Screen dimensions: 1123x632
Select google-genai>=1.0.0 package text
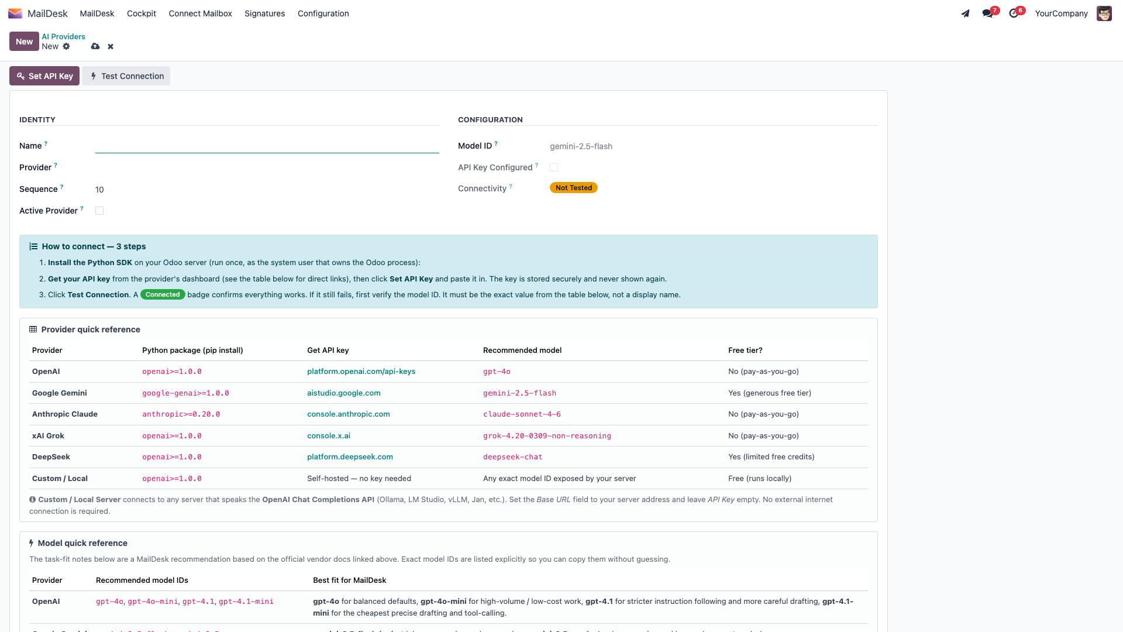185,393
